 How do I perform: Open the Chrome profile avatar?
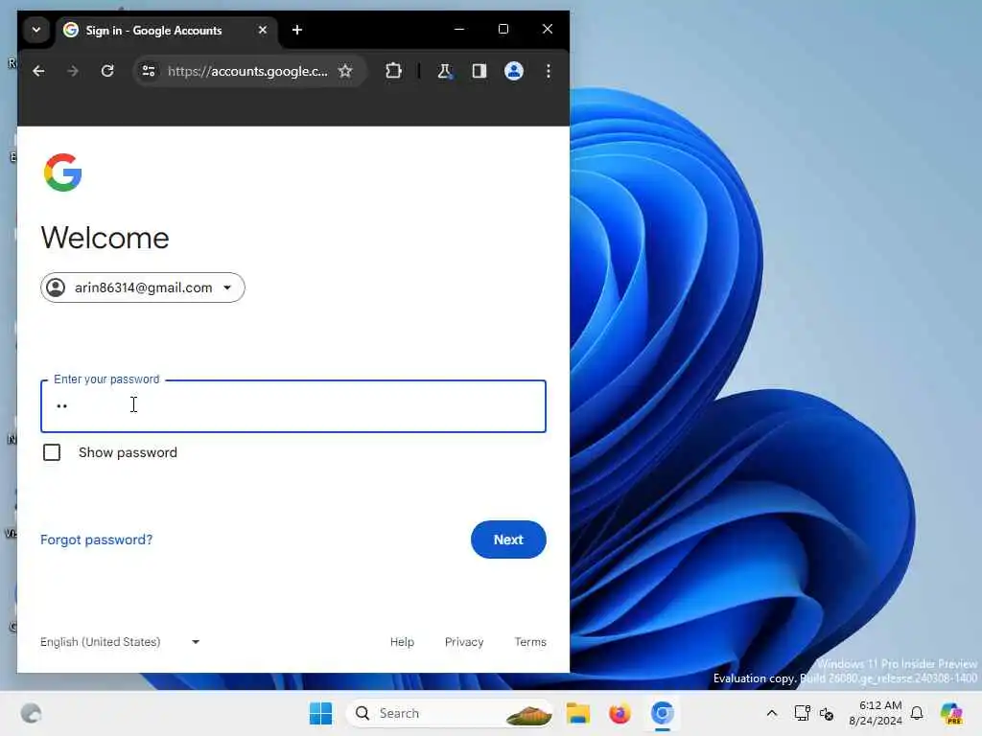point(514,71)
